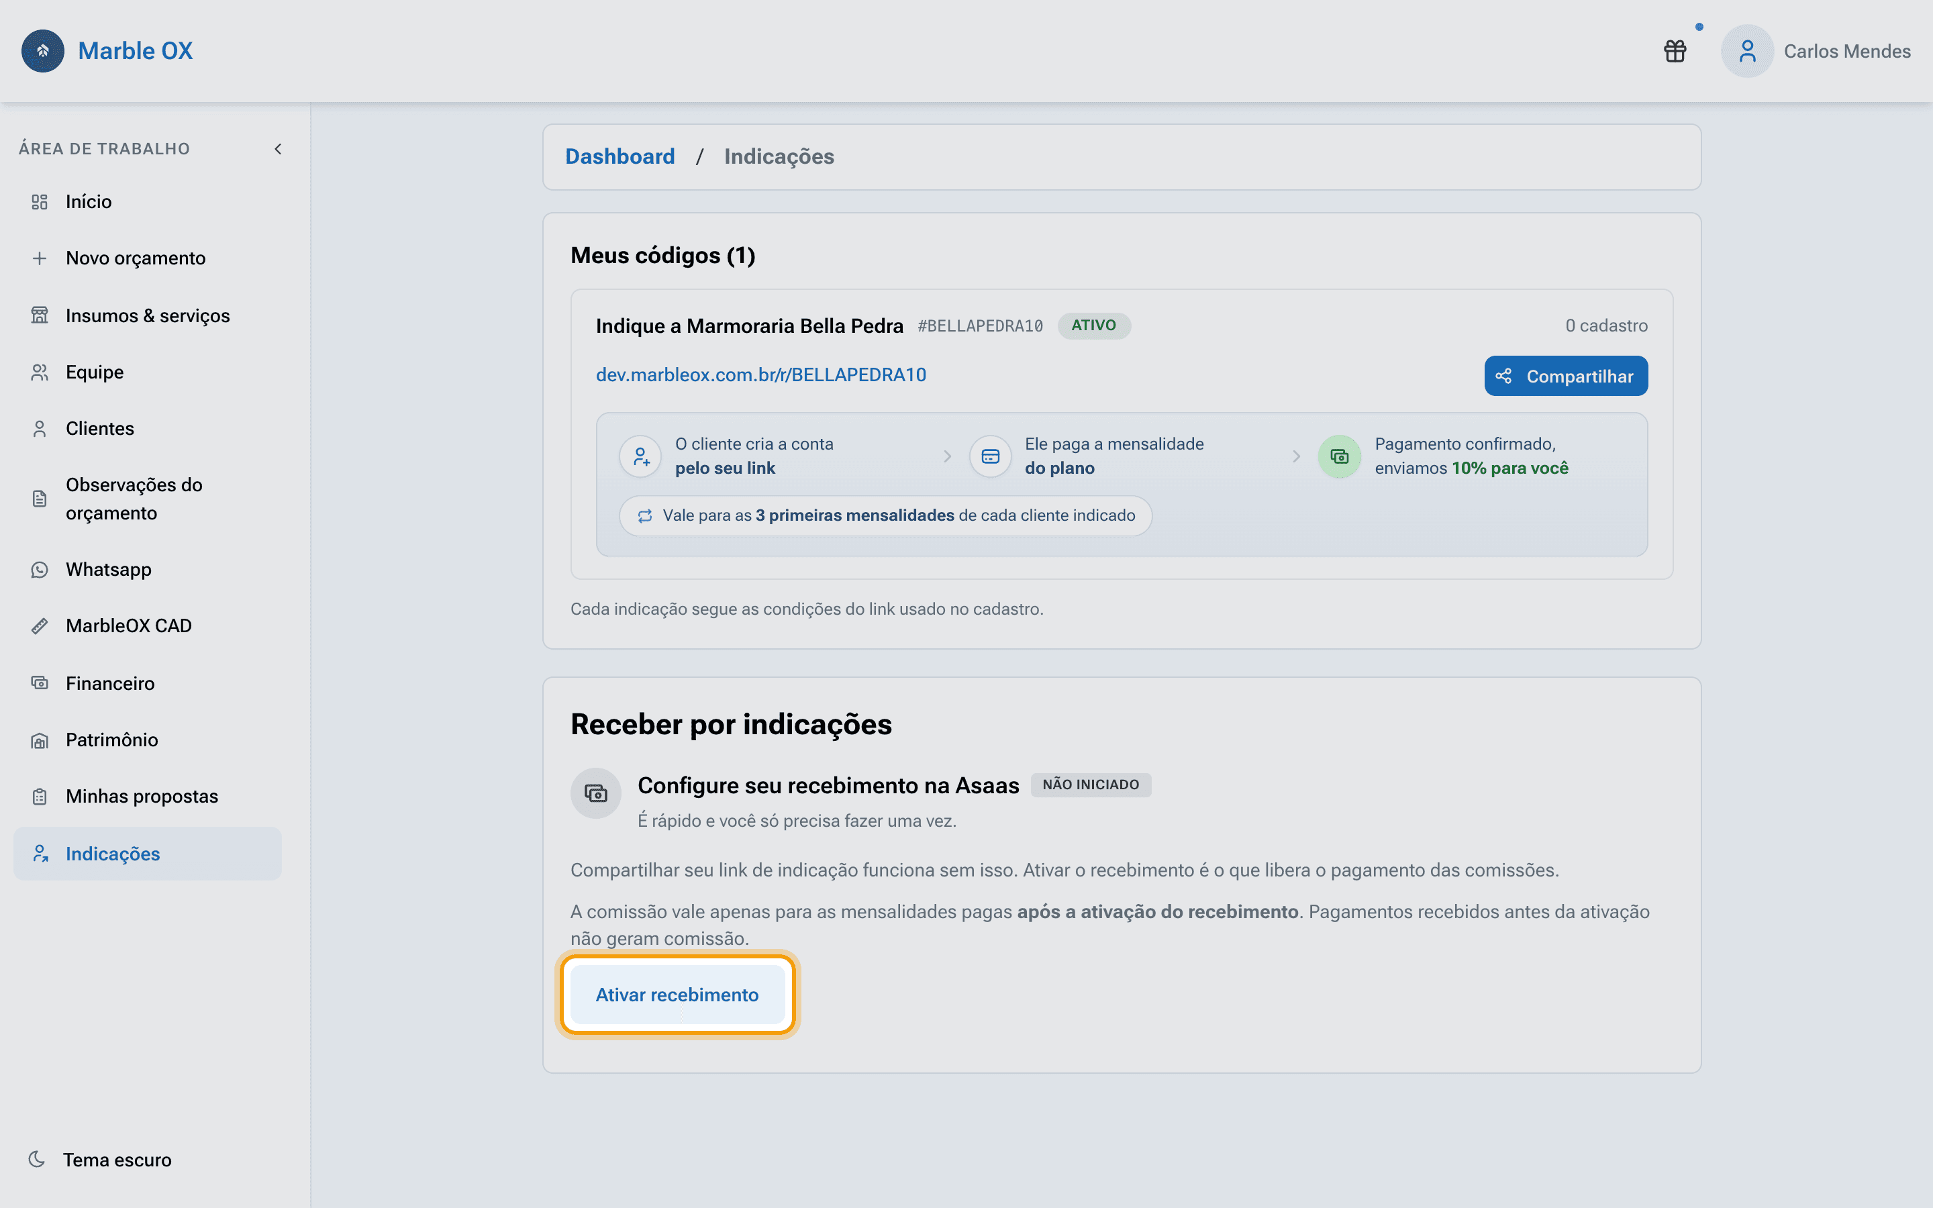Viewport: 1933px width, 1208px height.
Task: Click the card icon for mensalidade step
Action: coord(991,456)
